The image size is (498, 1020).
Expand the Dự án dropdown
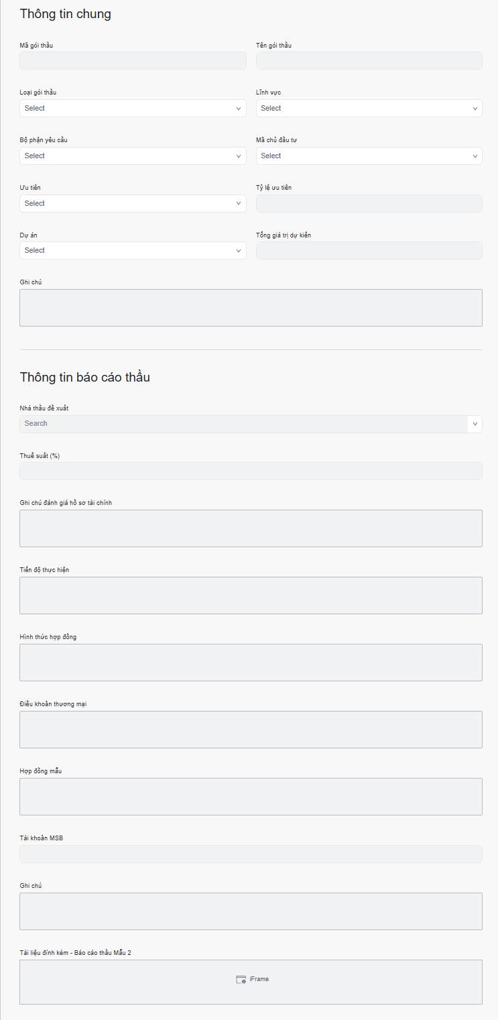click(x=133, y=251)
